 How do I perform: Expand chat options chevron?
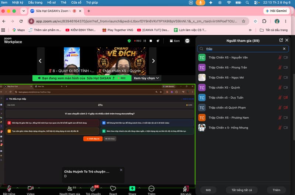pos(101,188)
